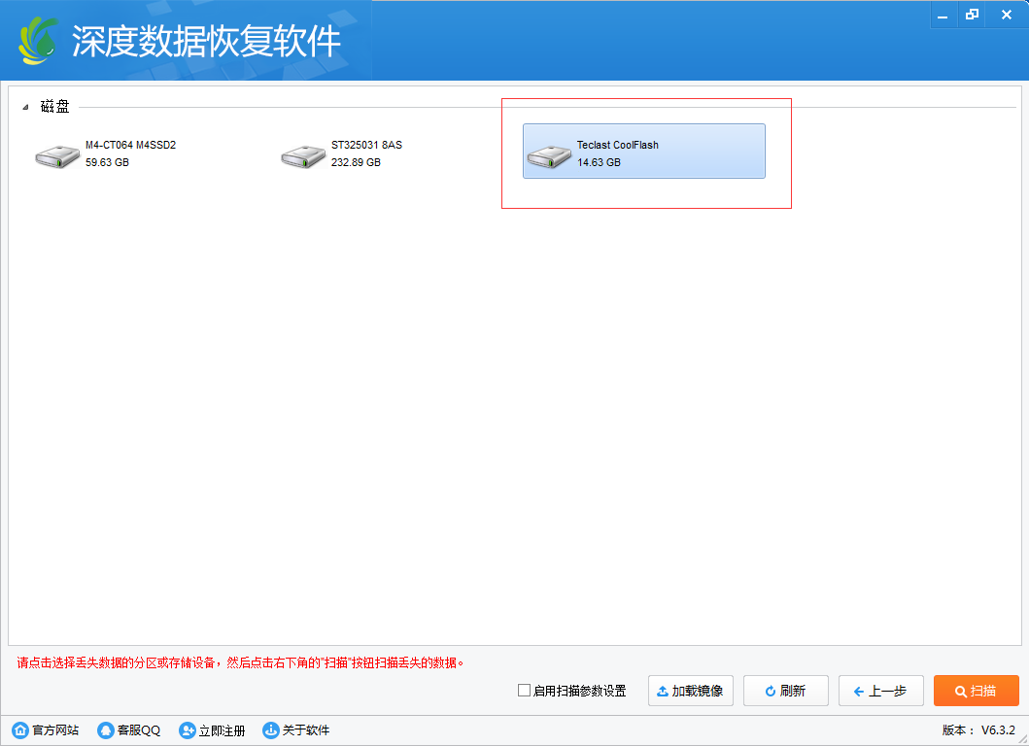Open the 官方网站 link

point(55,730)
